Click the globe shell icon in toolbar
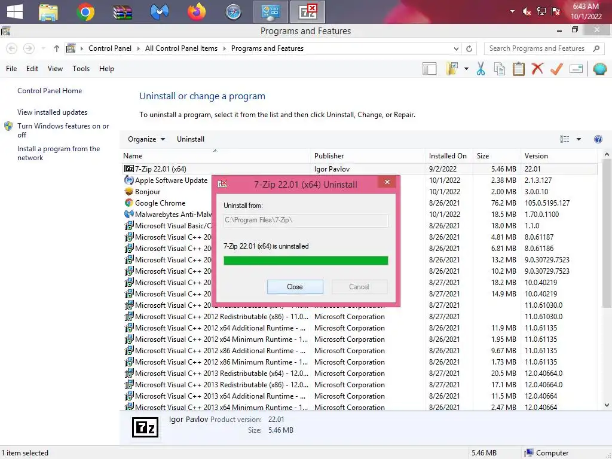Screen dimensions: 612x459 [x=599, y=69]
